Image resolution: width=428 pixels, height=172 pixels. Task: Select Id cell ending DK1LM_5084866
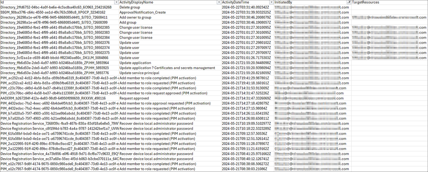(x=59, y=57)
